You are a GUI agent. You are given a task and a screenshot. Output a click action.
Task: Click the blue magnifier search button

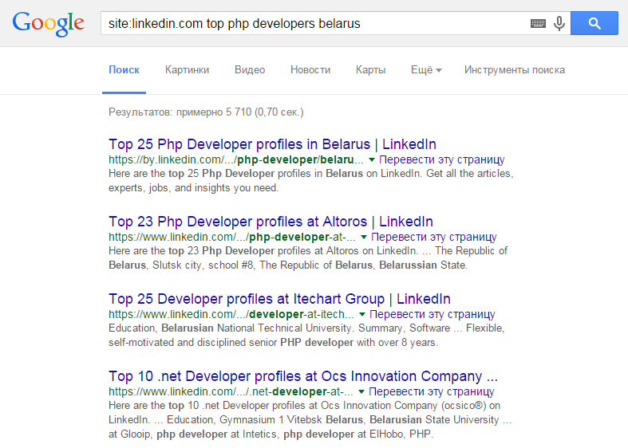pyautogui.click(x=594, y=23)
